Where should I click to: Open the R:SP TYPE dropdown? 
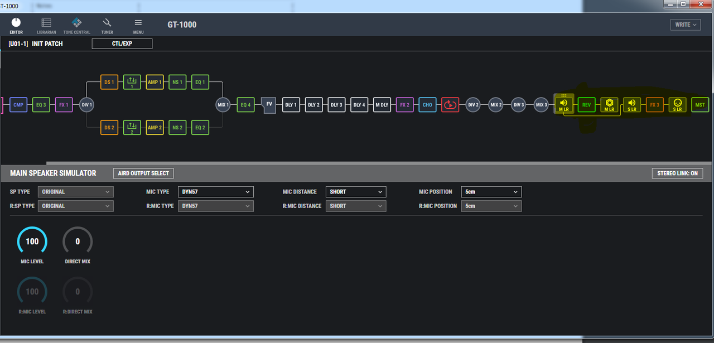75,206
